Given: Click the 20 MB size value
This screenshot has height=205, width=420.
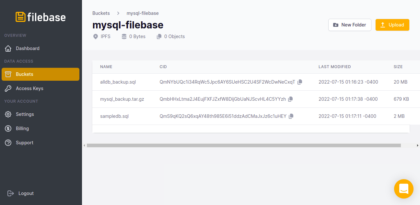Looking at the screenshot, I should pos(401,82).
